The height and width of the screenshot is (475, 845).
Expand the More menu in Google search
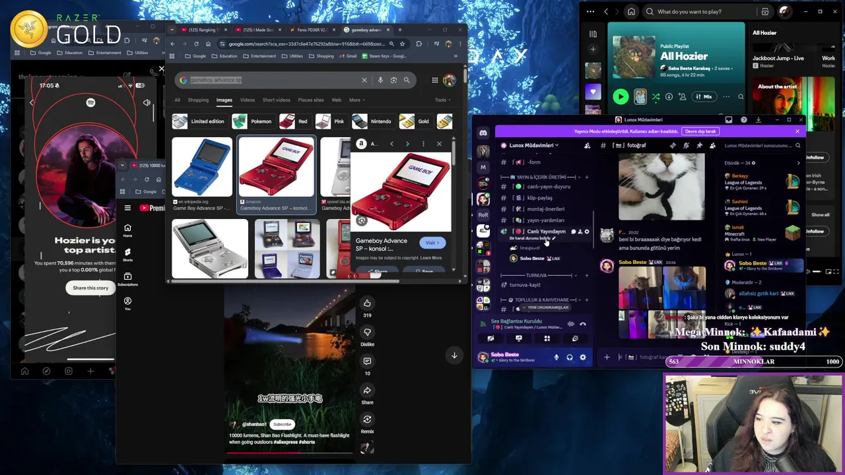(x=355, y=100)
